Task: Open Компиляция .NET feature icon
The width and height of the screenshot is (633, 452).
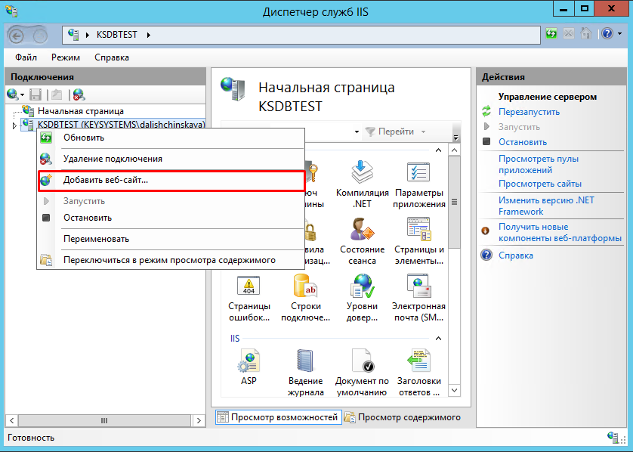Action: pos(362,184)
